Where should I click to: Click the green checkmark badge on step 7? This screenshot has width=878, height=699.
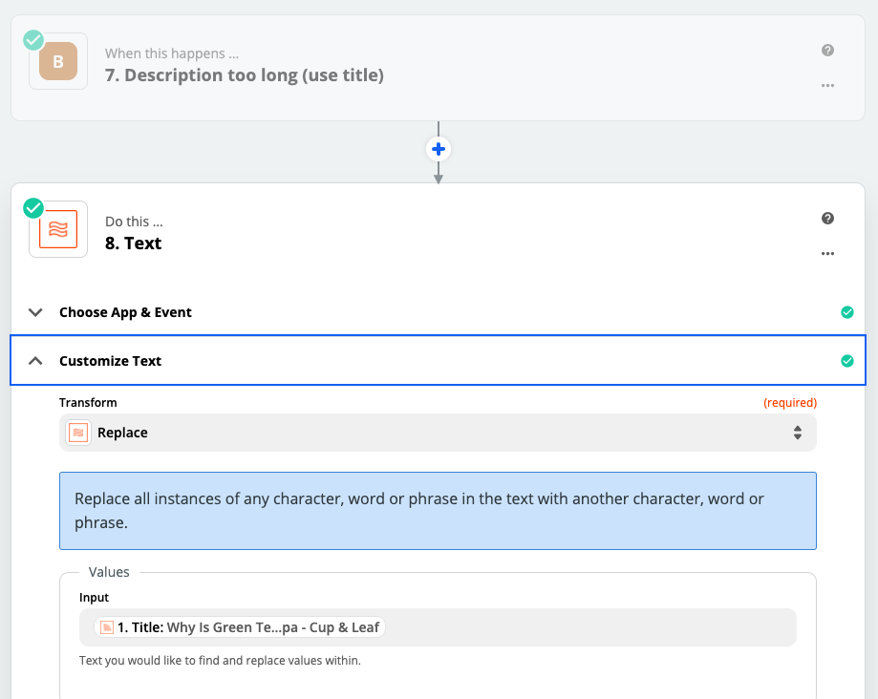33,40
